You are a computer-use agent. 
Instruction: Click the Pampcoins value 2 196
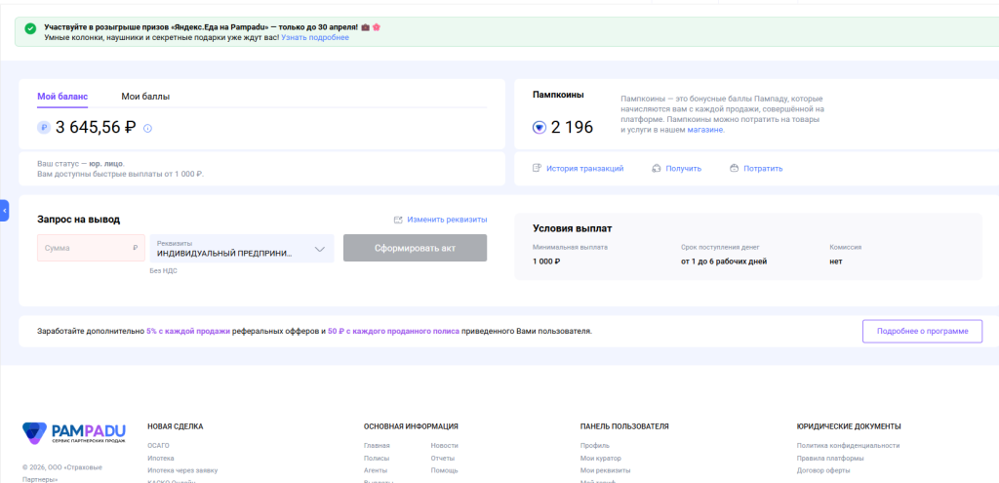[572, 128]
